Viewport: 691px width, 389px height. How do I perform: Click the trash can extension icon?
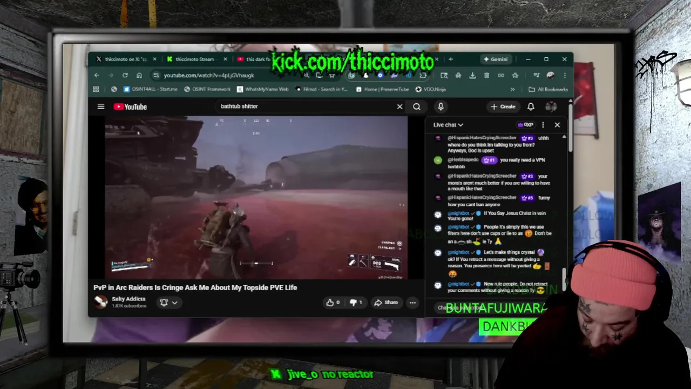coord(486,76)
